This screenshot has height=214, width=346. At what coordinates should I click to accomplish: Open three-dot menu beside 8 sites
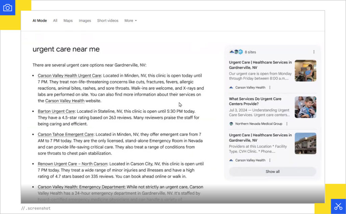coord(314,52)
